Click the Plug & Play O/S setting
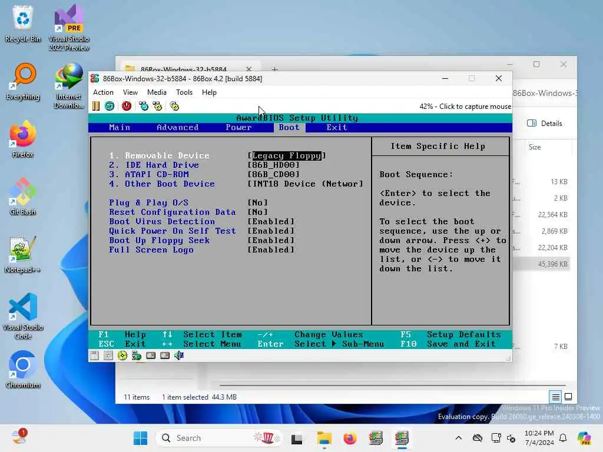This screenshot has height=452, width=603. tap(148, 202)
